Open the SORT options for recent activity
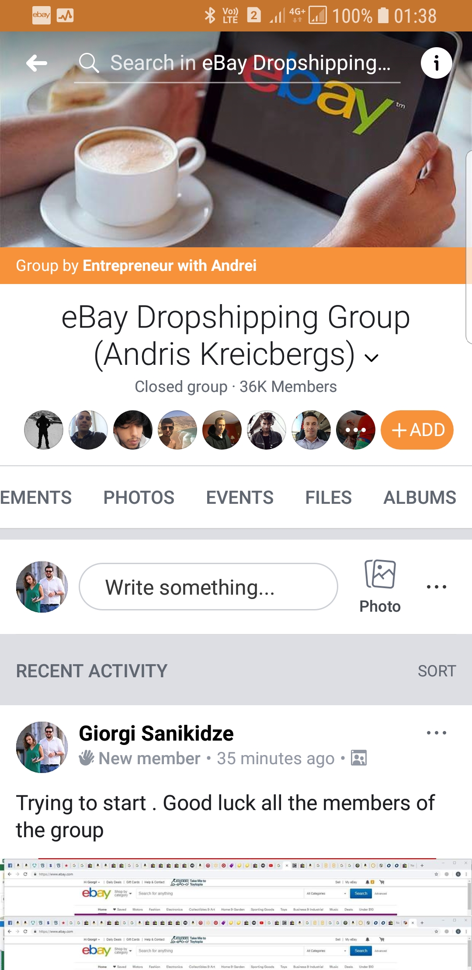 tap(437, 671)
